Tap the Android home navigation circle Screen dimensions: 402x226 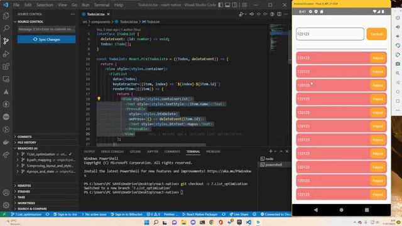tap(341, 210)
